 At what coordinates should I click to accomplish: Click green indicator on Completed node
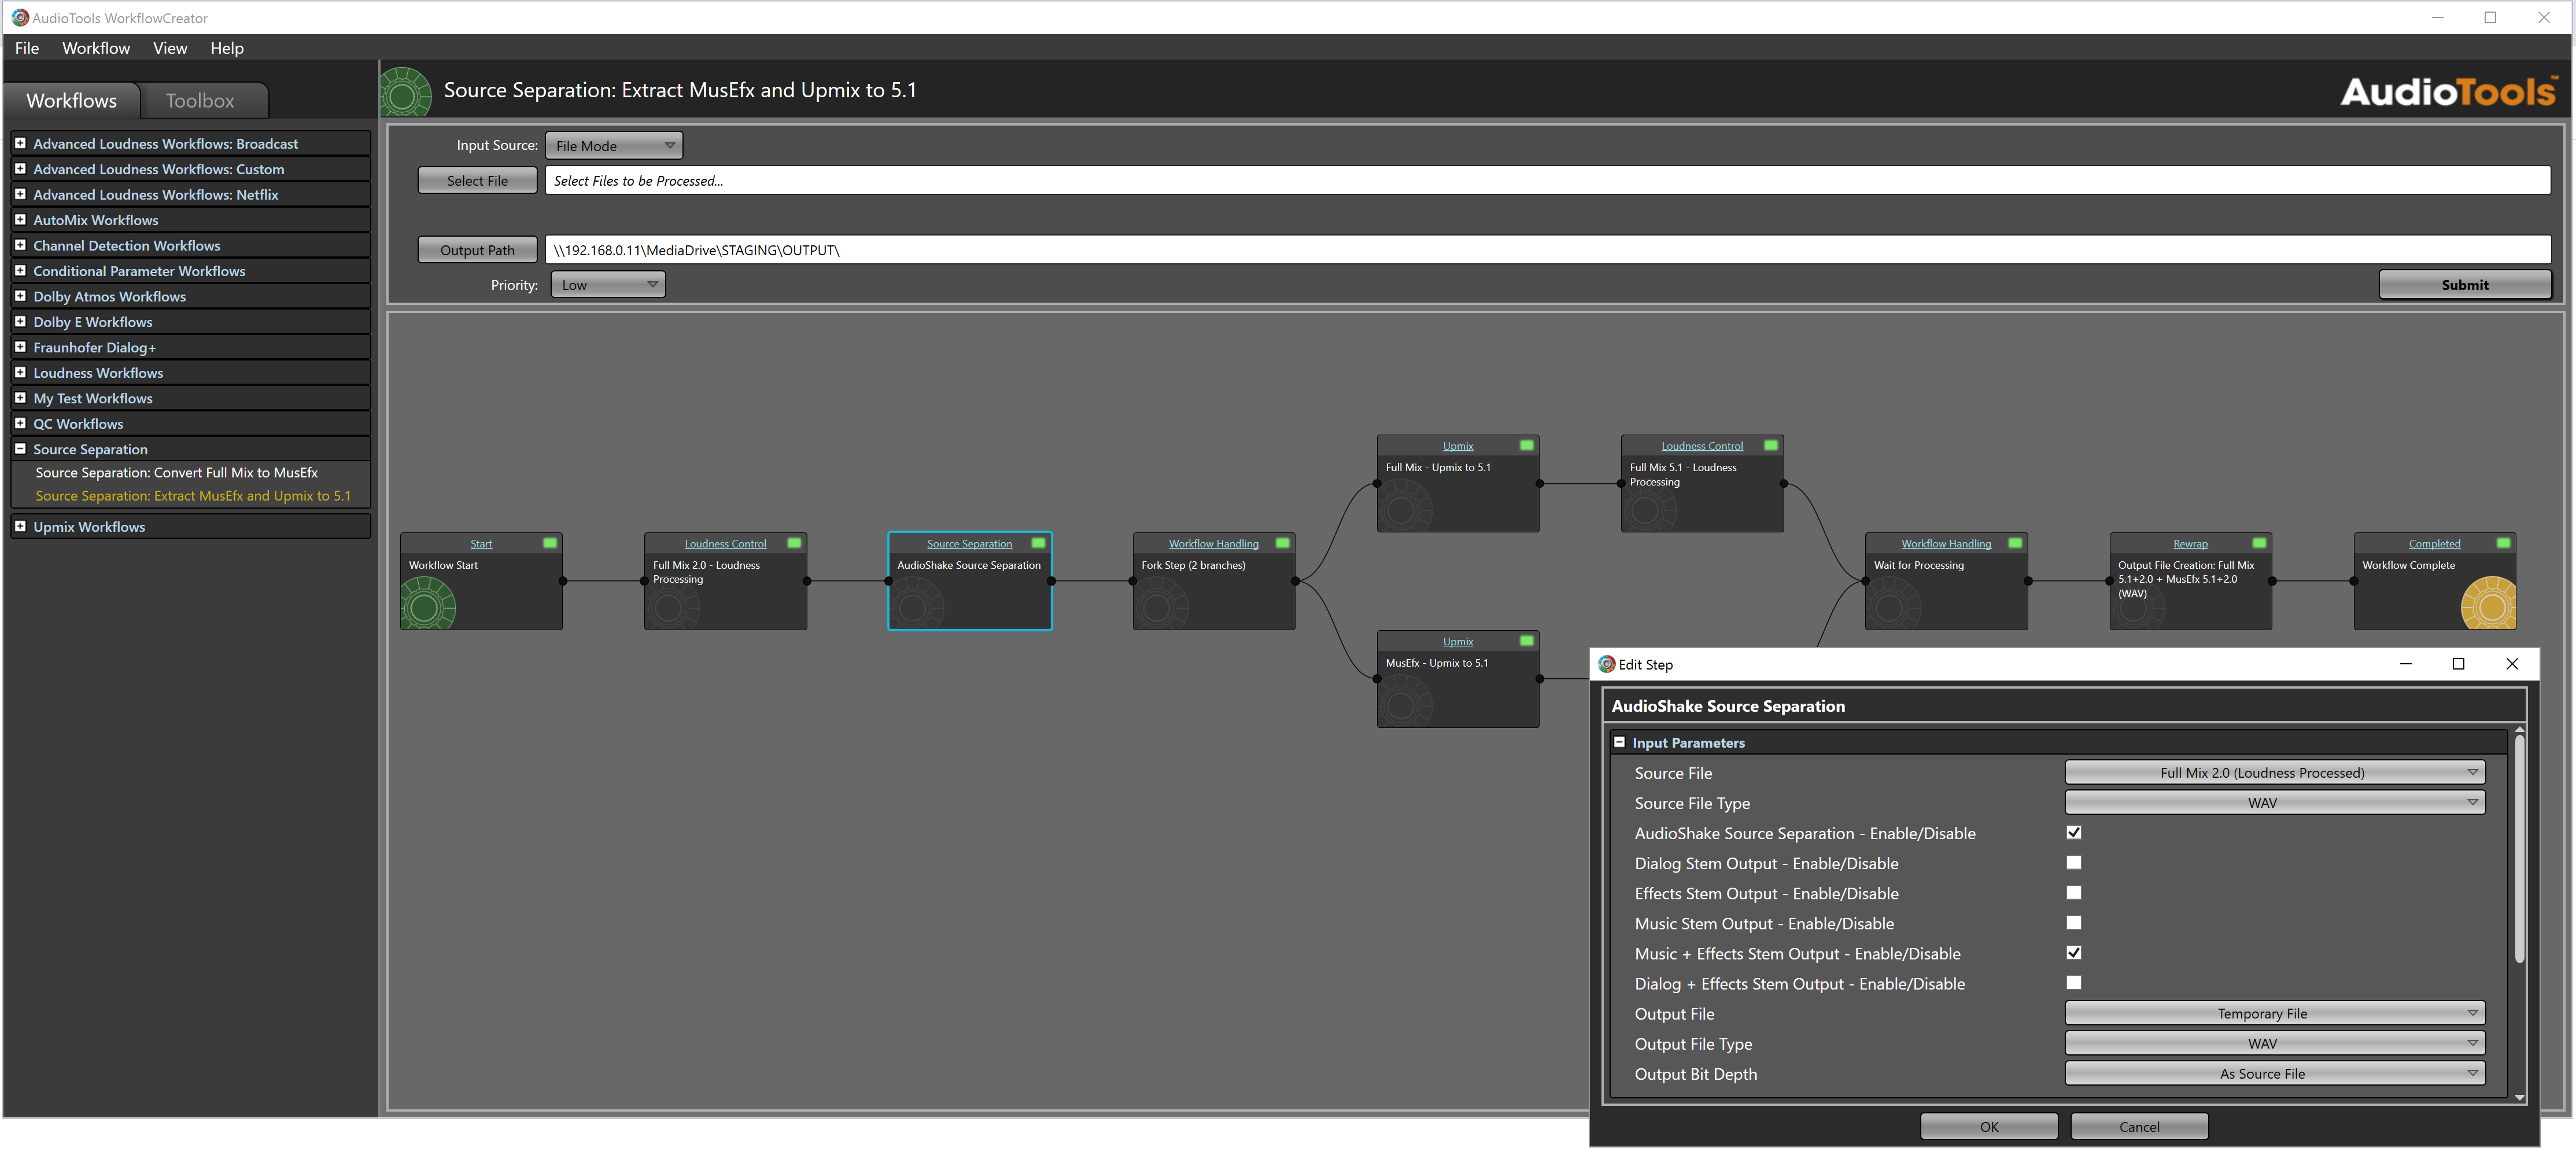(x=2503, y=543)
